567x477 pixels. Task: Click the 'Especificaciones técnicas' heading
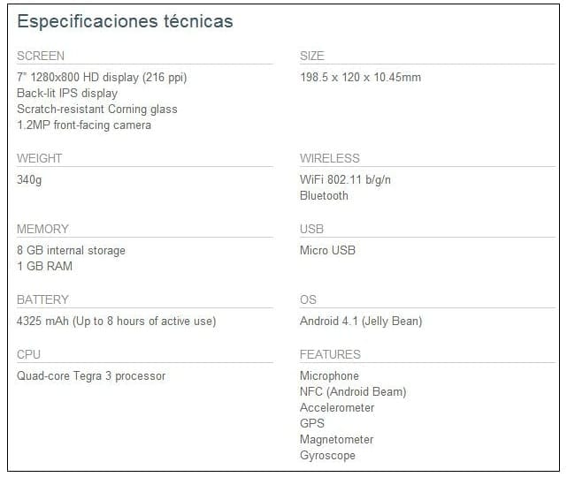point(125,21)
